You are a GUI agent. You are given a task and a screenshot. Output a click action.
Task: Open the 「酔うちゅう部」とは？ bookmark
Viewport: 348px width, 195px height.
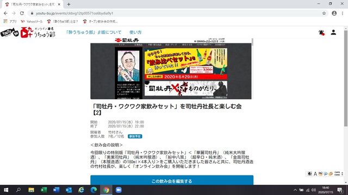click(63, 22)
